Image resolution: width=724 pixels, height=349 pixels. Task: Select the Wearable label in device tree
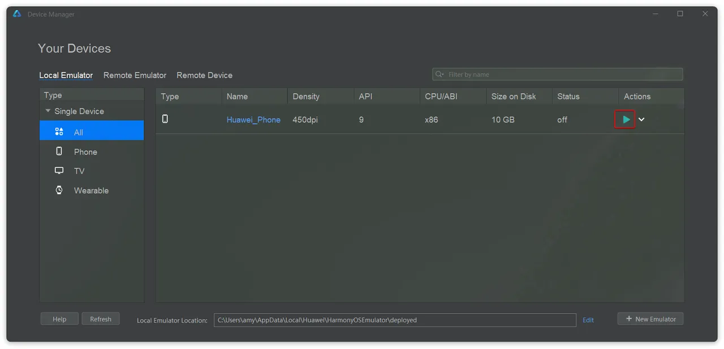tap(91, 190)
